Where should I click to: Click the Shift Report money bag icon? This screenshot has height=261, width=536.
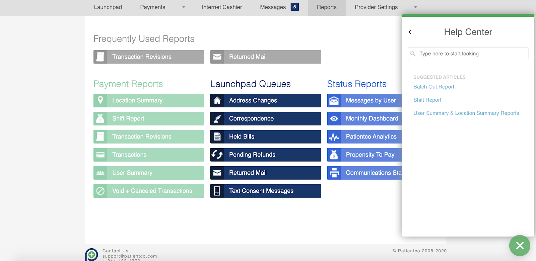pos(100,118)
